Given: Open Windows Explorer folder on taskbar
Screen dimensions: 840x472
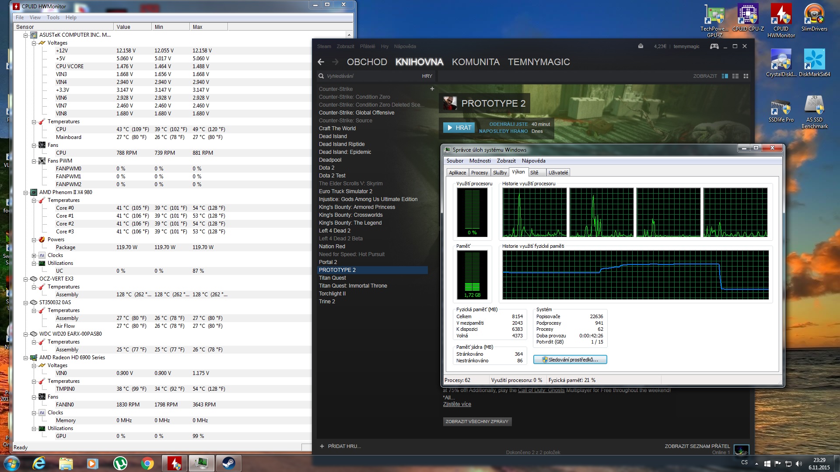Looking at the screenshot, I should 66,463.
